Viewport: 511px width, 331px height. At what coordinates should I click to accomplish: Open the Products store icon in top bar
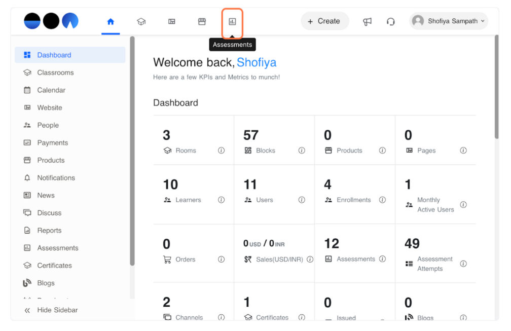coord(202,21)
